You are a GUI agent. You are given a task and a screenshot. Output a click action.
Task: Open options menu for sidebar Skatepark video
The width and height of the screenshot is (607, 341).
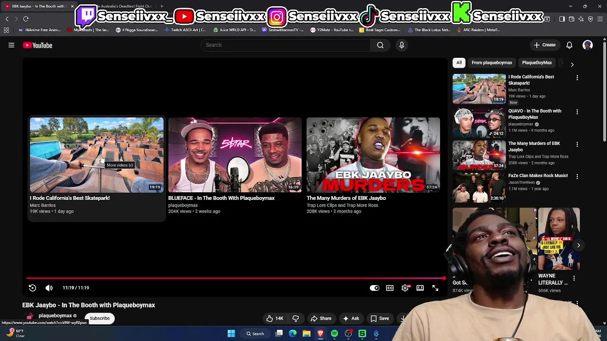577,78
